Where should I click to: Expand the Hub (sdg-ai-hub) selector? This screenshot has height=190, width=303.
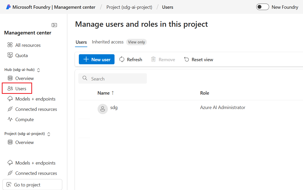click(39, 70)
